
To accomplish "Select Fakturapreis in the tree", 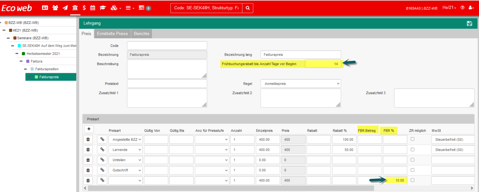I will click(x=49, y=77).
